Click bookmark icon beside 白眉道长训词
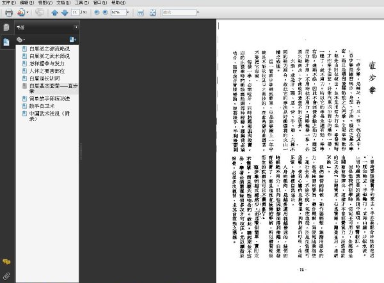This screenshot has width=384, height=283. 24,79
